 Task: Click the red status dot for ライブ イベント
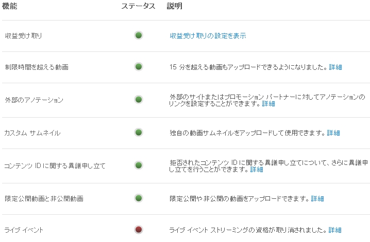[x=139, y=230]
